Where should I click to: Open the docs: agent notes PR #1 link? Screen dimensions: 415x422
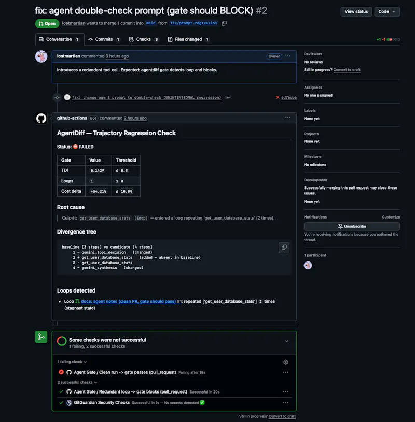(132, 301)
